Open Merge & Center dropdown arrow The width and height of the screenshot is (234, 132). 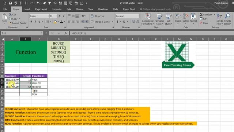tap(113, 22)
